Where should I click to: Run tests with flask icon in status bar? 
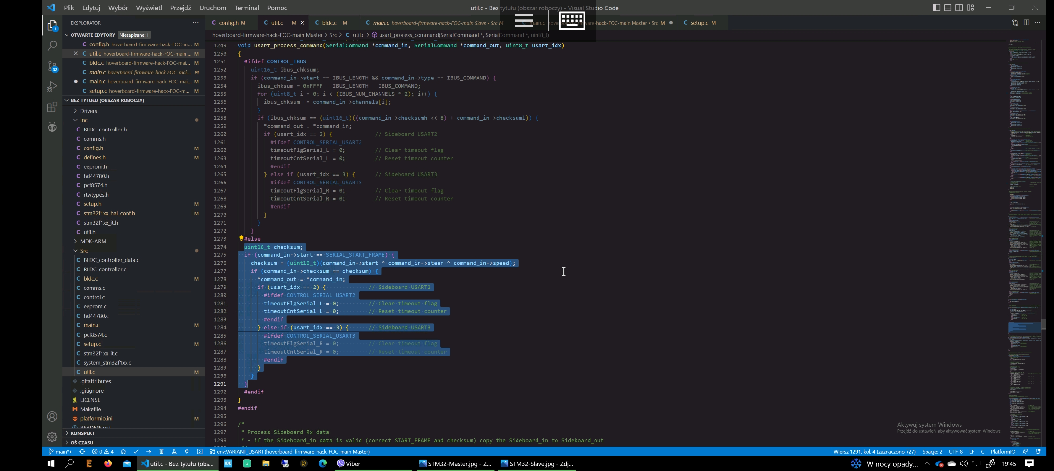point(174,452)
